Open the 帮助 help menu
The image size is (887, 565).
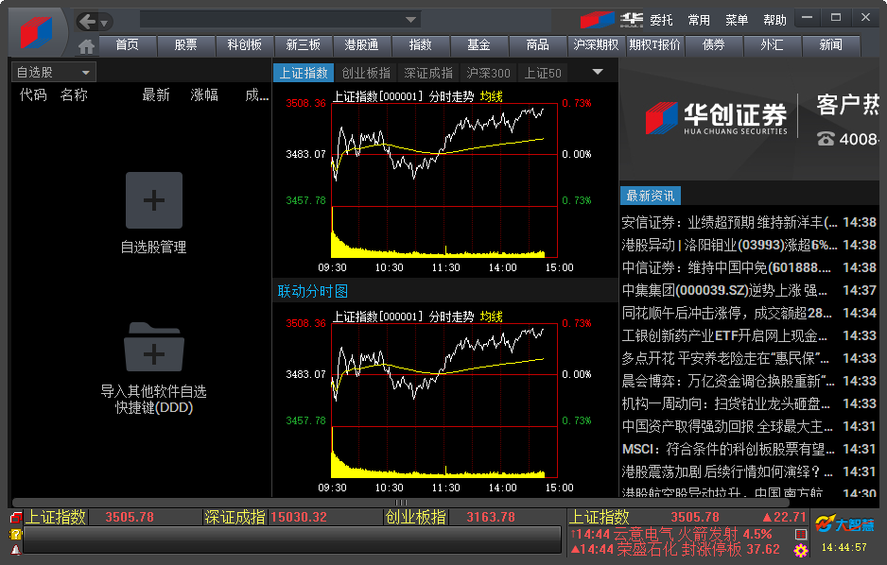774,21
